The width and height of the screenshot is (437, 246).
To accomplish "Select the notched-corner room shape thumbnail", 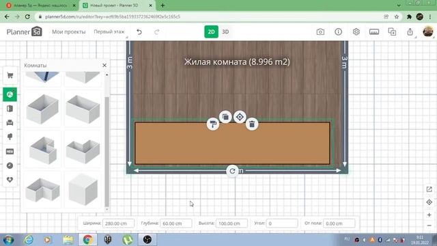I will point(42,149).
